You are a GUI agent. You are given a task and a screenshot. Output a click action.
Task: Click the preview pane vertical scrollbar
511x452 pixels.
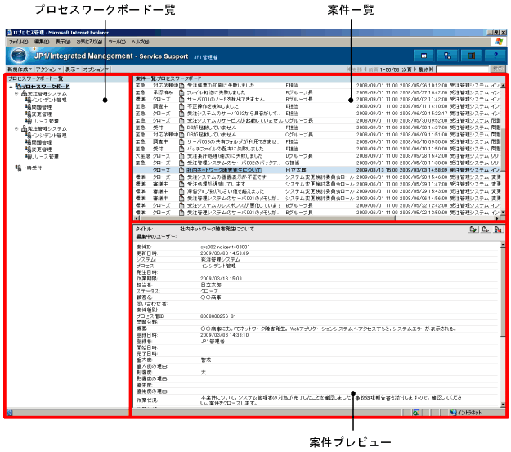point(503,324)
